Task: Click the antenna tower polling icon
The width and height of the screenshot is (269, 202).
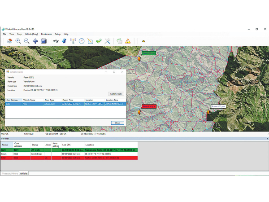Action: pos(73,41)
